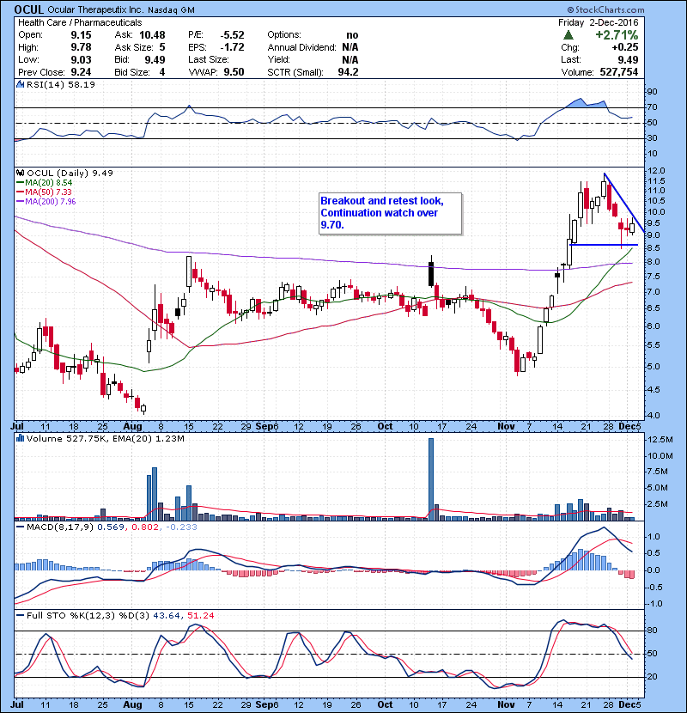Click the Volume value 527,754

tap(619, 72)
